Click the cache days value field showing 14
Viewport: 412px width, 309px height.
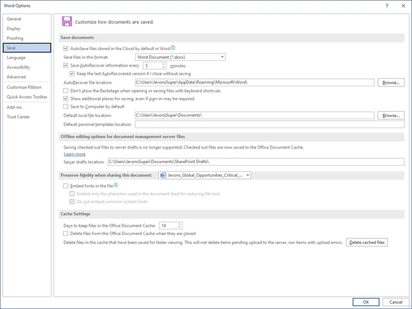[168, 225]
